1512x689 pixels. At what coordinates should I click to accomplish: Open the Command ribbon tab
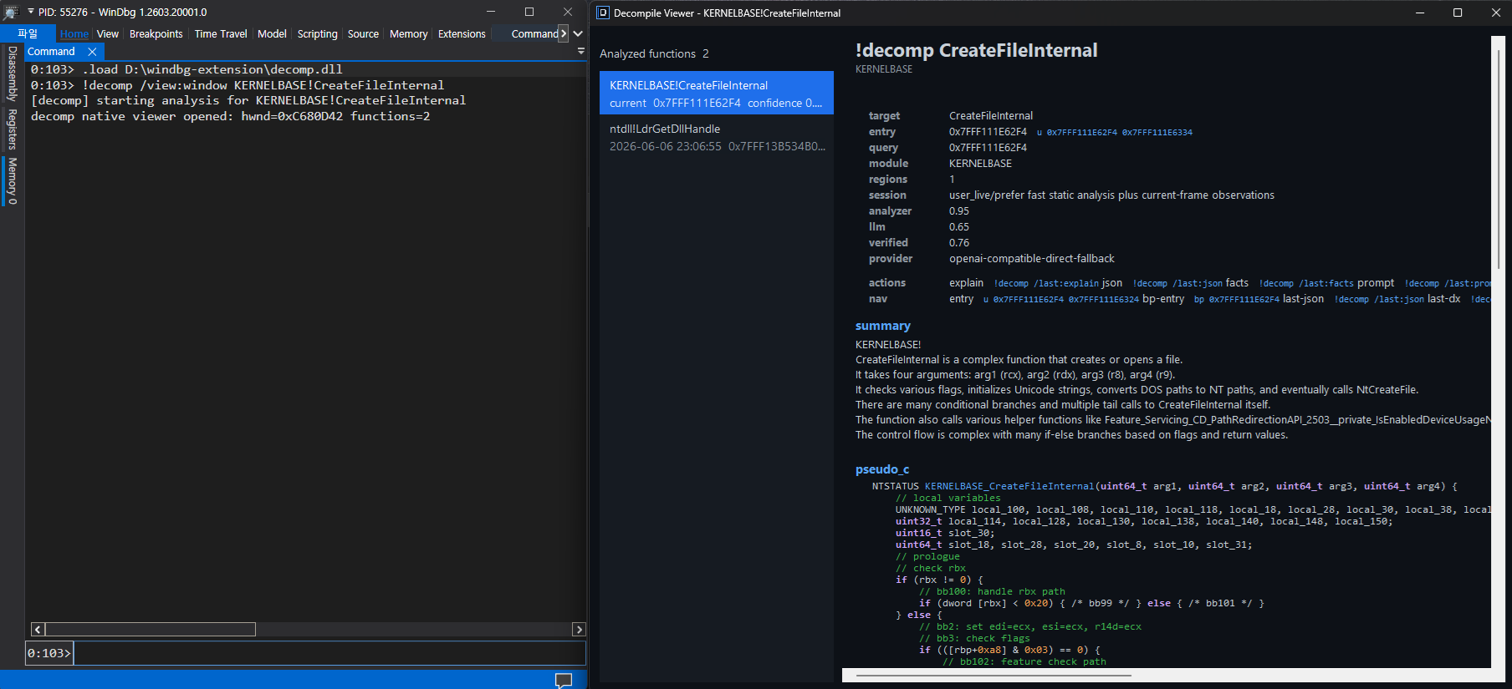[x=534, y=33]
